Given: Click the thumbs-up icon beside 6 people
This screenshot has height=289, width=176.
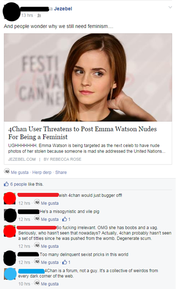Looking at the screenshot, I should 6,184.
